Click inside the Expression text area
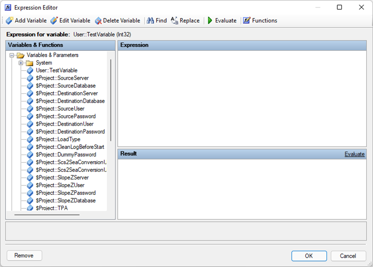Viewport: 373px width, 267px height. click(242, 99)
